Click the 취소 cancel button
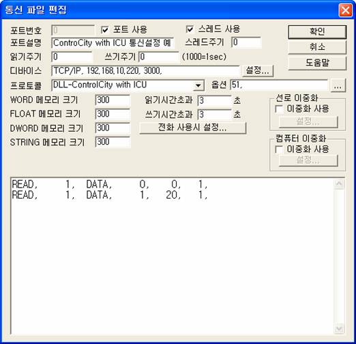The image size is (356, 344). (x=317, y=47)
